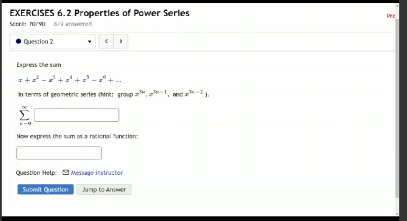
Task: Click the Jump to Answer button
Action: click(104, 189)
